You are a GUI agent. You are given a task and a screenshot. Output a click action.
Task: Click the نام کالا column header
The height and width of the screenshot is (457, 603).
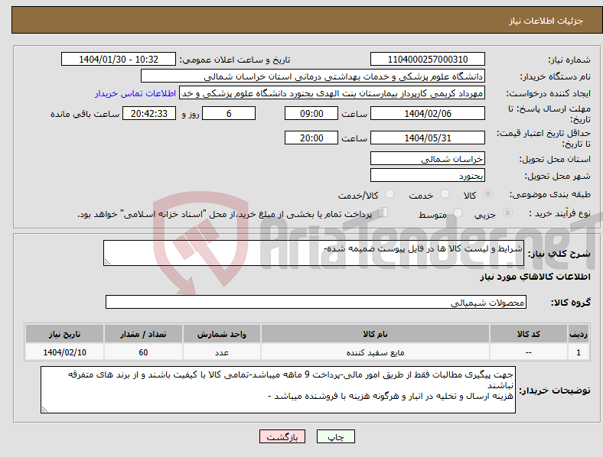click(375, 334)
